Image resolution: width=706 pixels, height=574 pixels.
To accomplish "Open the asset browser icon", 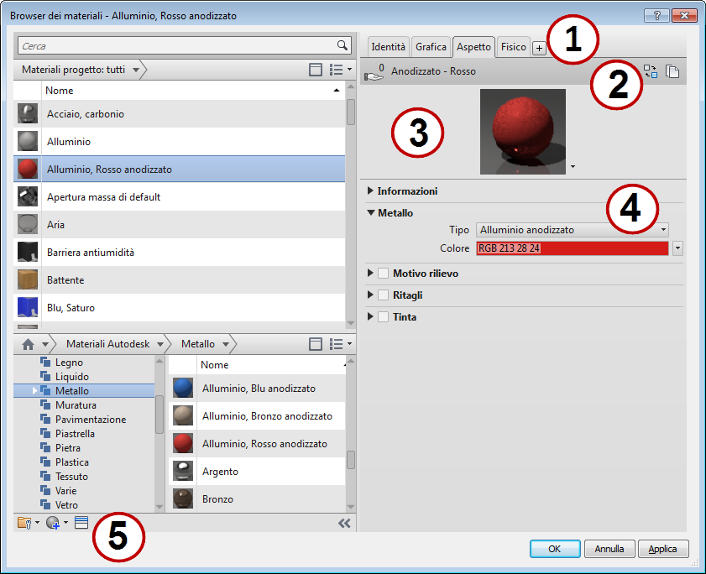I will click(81, 523).
